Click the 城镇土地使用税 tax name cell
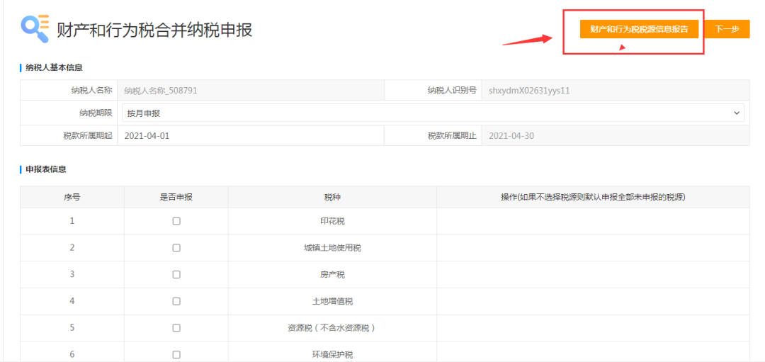765x362 pixels. coord(332,248)
